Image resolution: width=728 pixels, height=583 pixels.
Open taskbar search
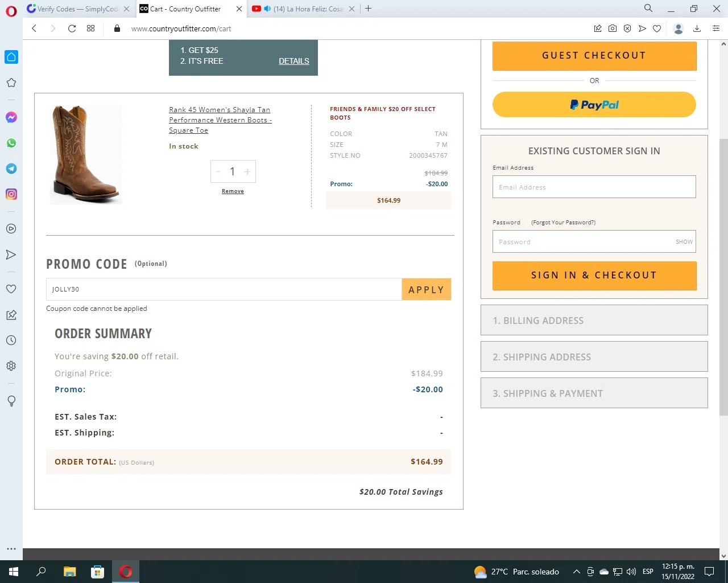click(x=41, y=572)
